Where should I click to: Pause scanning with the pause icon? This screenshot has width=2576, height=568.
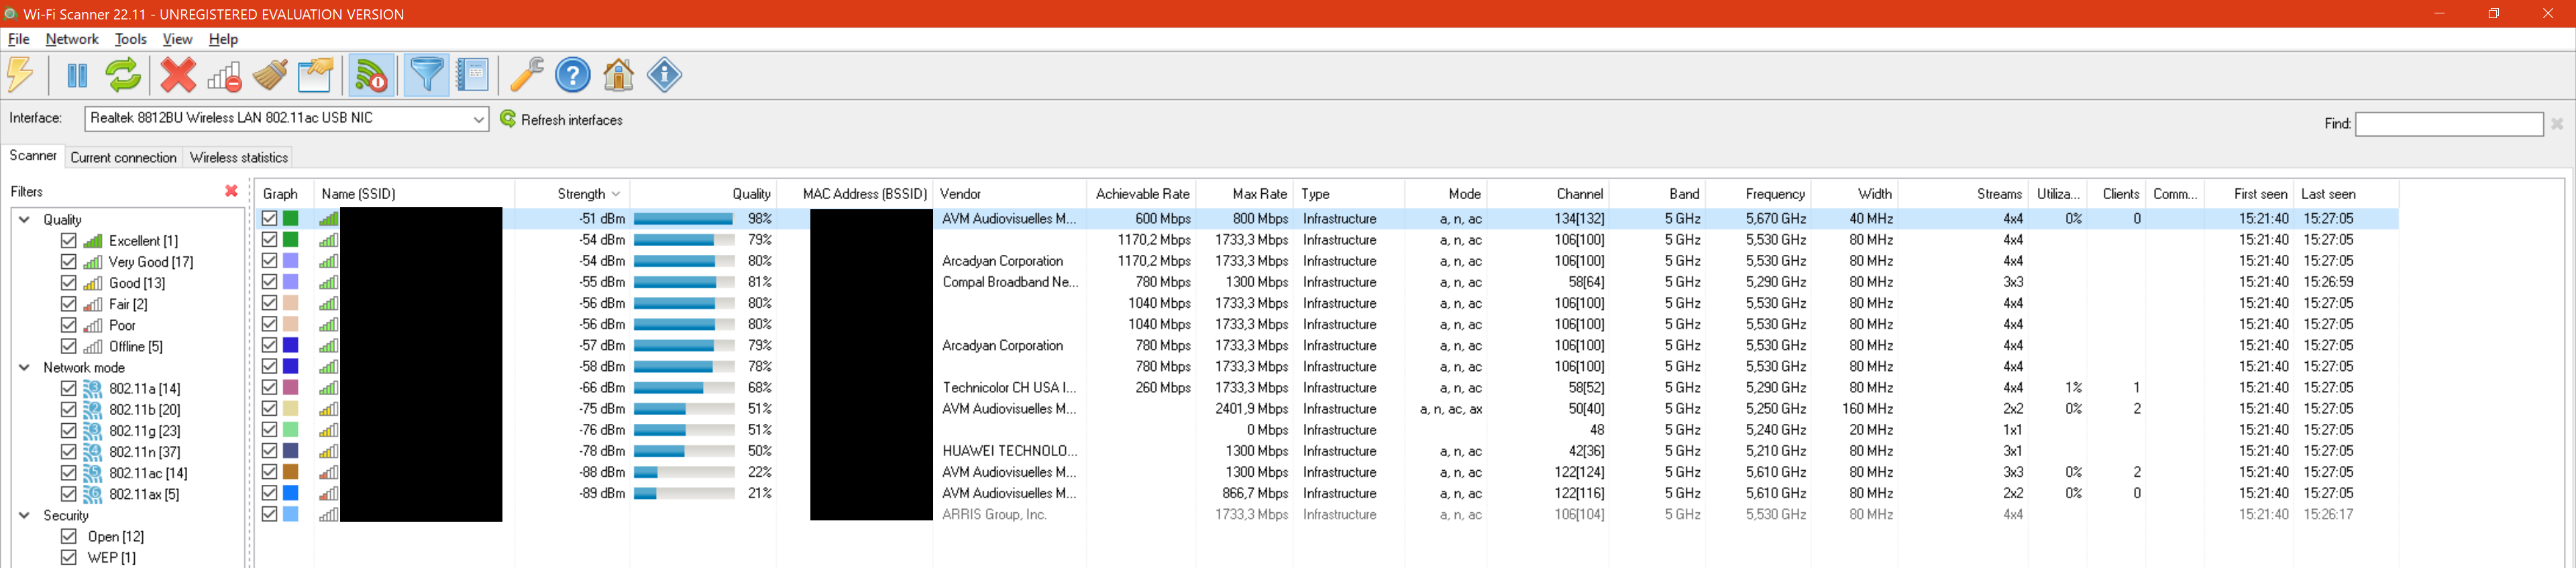pos(77,75)
